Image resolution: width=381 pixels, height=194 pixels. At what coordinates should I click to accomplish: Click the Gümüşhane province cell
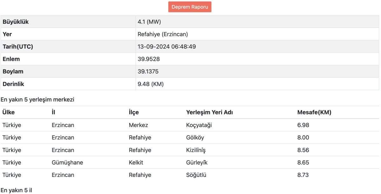[x=67, y=163]
